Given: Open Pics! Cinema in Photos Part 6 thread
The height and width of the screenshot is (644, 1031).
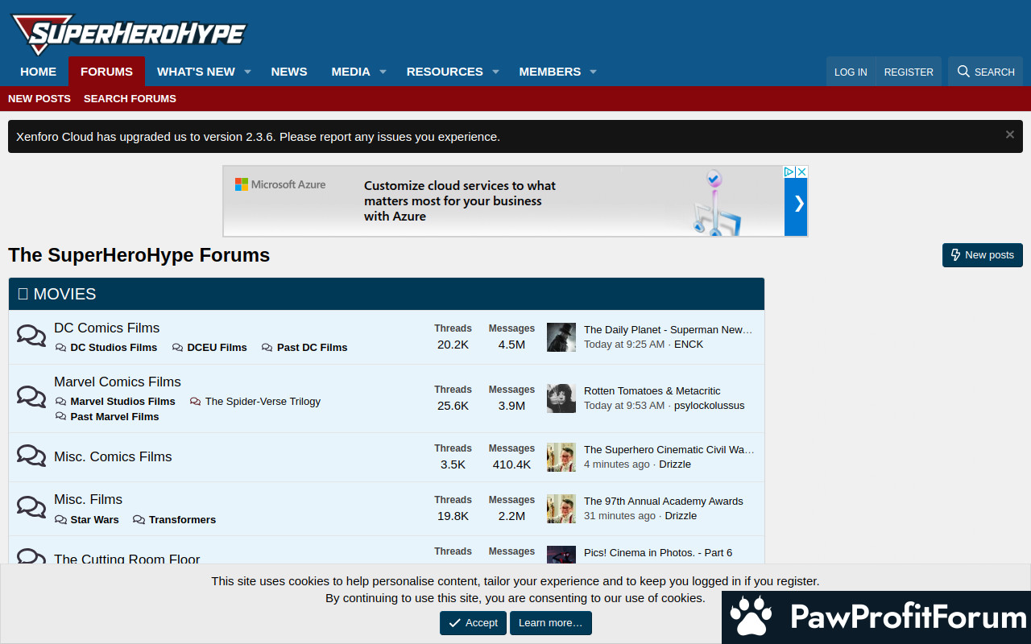Looking at the screenshot, I should pos(658,552).
